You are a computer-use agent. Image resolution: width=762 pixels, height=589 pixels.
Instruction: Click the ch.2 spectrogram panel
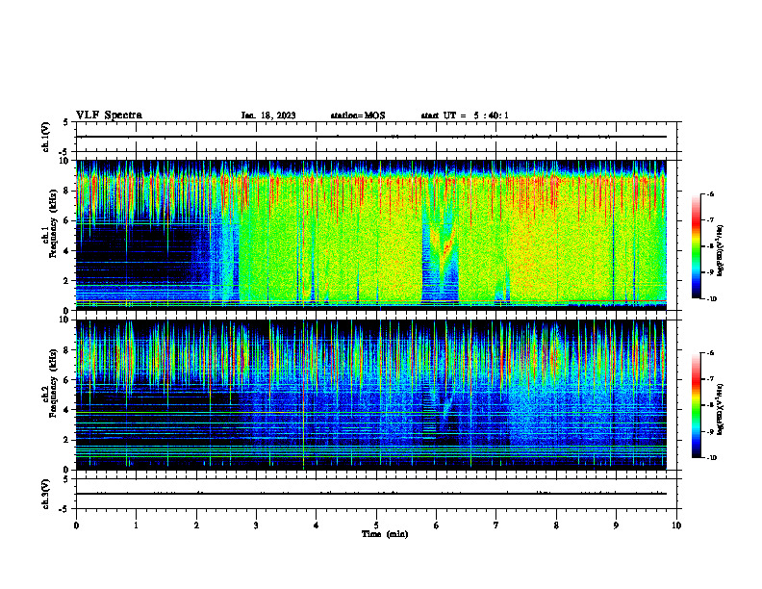(371, 395)
